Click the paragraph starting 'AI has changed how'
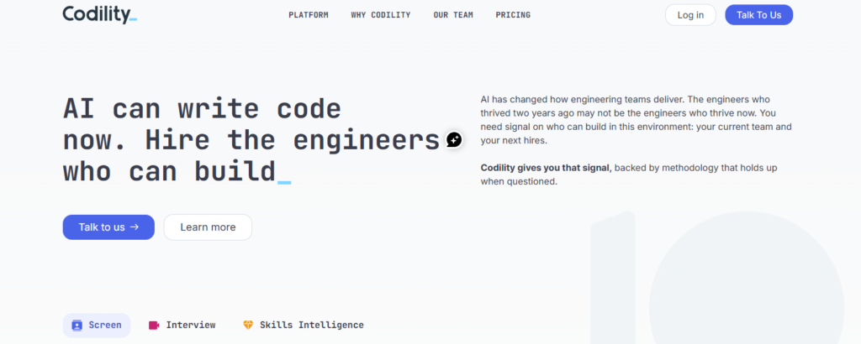This screenshot has height=344, width=861. [637, 120]
